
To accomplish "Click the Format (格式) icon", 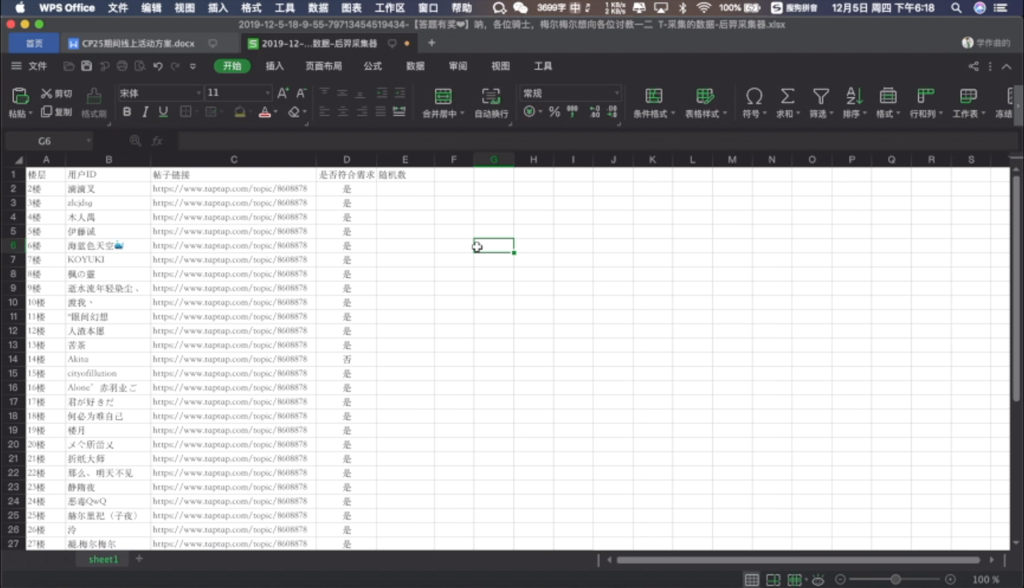I will tap(888, 96).
